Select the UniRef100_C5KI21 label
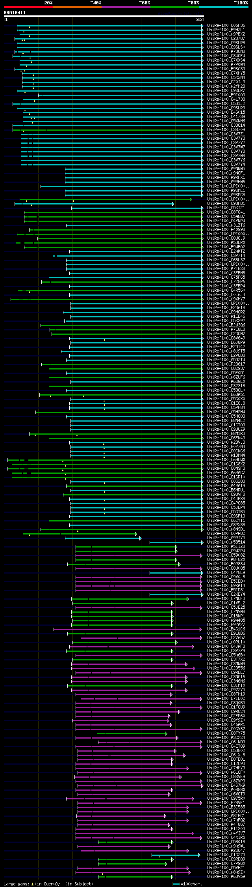252x887 pixels. coord(226,208)
